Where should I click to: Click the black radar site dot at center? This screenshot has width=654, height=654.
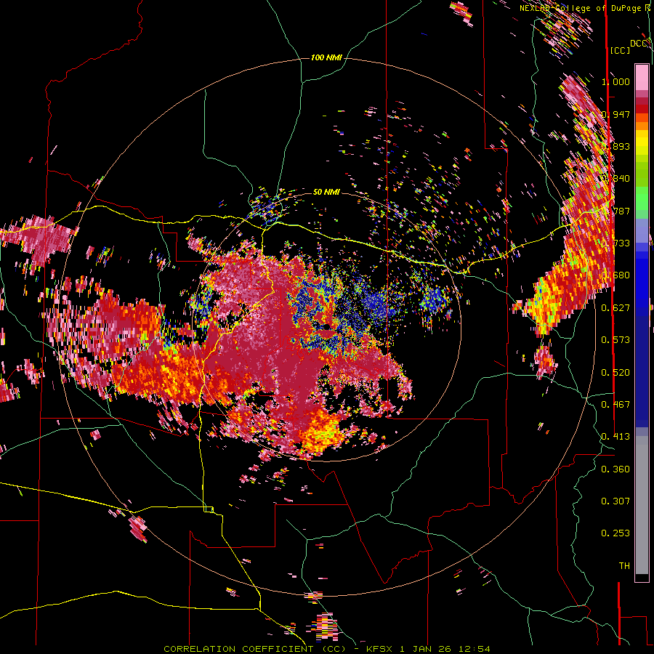[x=327, y=326]
